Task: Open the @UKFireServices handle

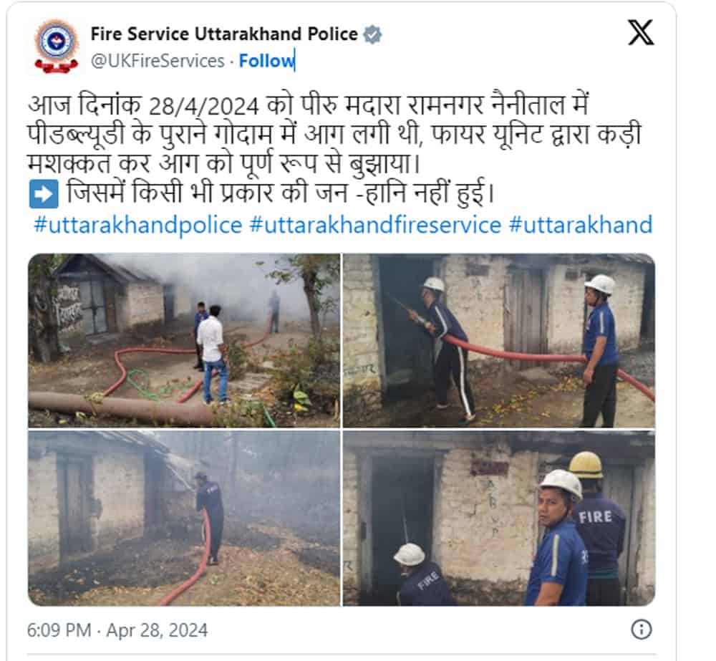Action: coord(158,61)
